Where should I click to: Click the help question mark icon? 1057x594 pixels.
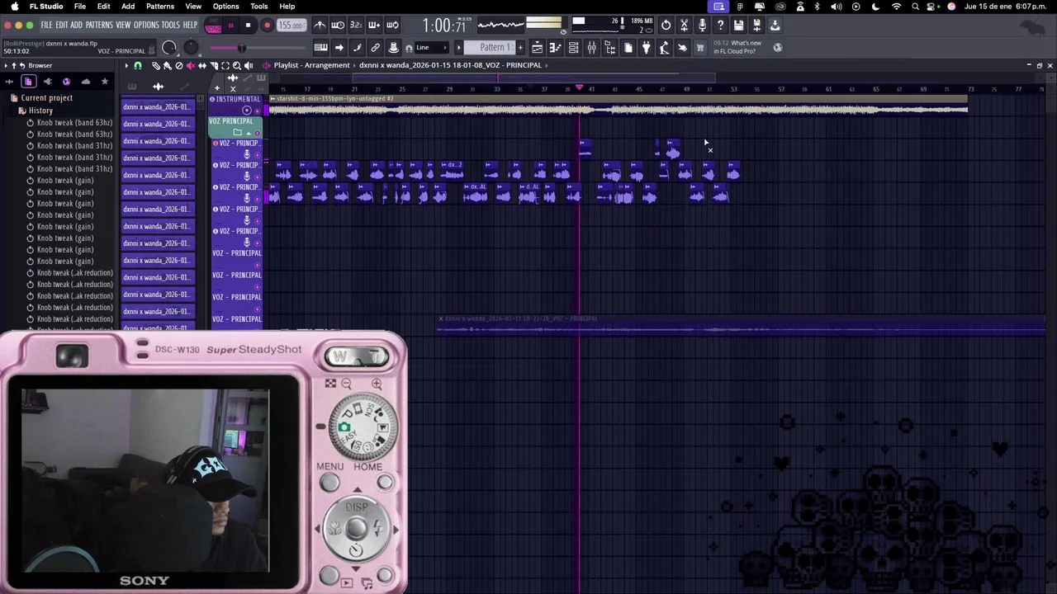[x=720, y=26]
